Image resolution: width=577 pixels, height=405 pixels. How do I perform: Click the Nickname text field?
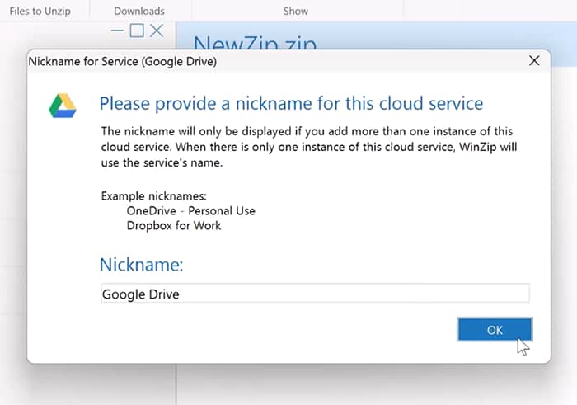point(314,294)
